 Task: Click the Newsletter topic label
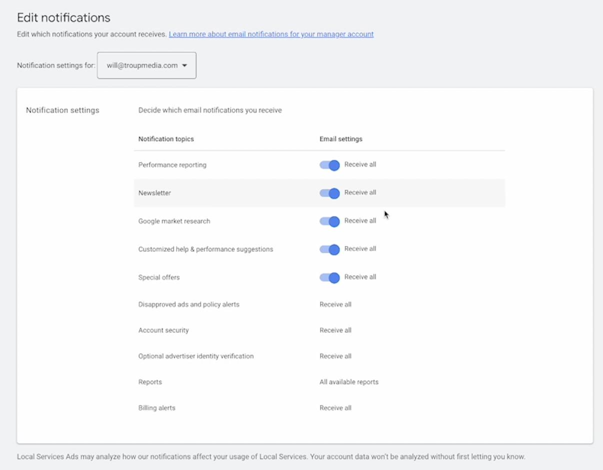pos(154,193)
